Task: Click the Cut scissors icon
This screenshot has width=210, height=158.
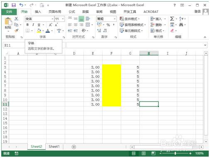Action: coord(16,19)
